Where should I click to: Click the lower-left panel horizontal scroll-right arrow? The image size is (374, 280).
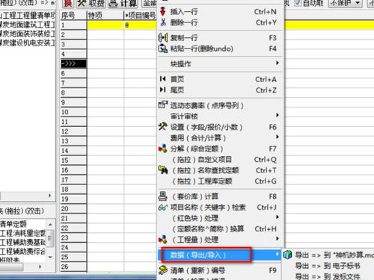[x=40, y=267]
